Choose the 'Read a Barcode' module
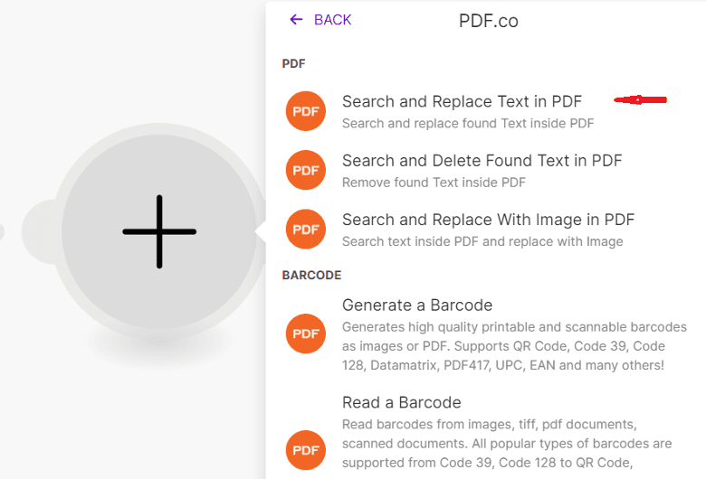This screenshot has width=706, height=479. 402,402
